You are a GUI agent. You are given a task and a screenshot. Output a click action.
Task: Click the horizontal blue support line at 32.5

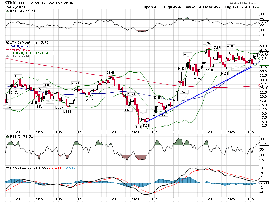(132, 76)
